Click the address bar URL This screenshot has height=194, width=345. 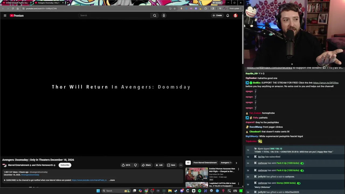pyautogui.click(x=41, y=8)
